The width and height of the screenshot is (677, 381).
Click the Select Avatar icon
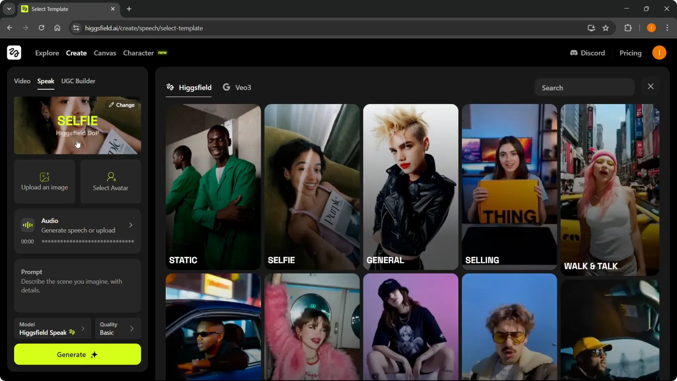pyautogui.click(x=111, y=176)
